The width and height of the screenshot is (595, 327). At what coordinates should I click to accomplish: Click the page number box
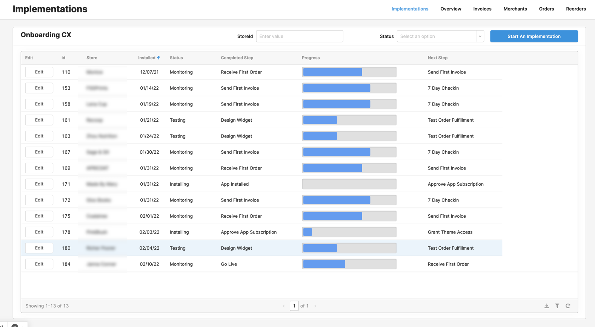[294, 306]
